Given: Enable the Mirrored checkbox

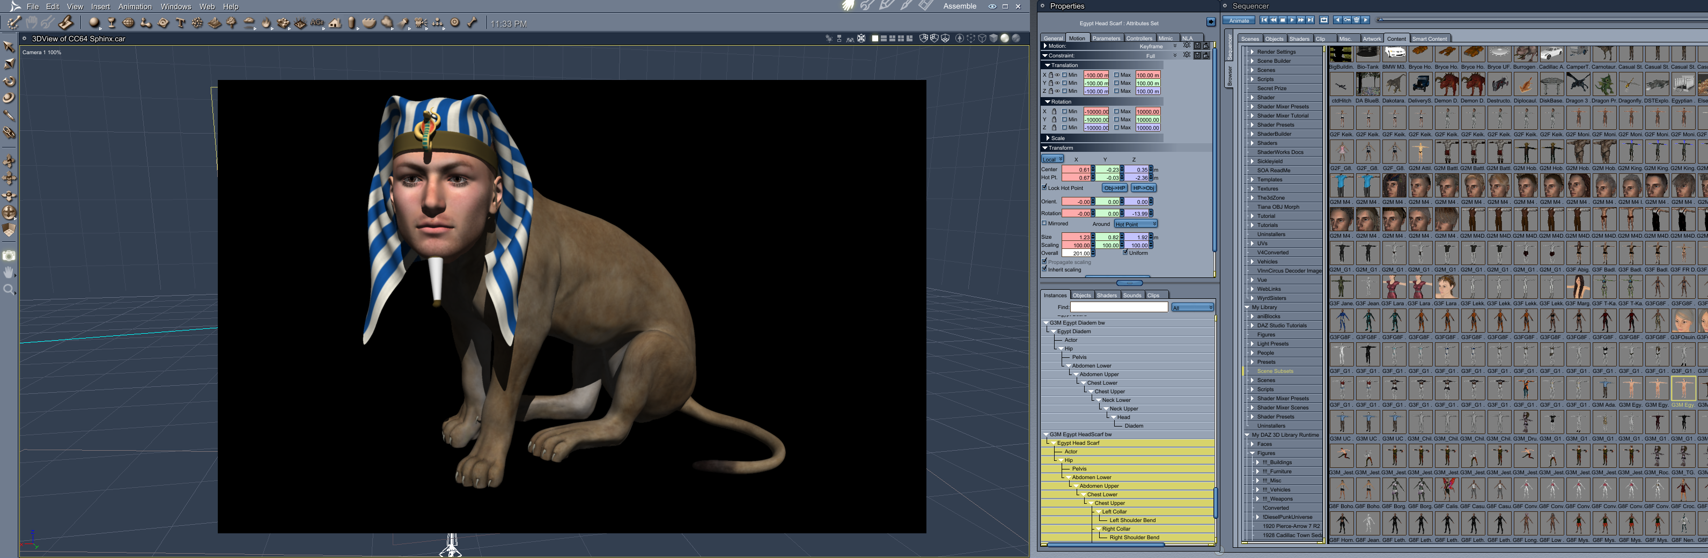Looking at the screenshot, I should [1045, 224].
